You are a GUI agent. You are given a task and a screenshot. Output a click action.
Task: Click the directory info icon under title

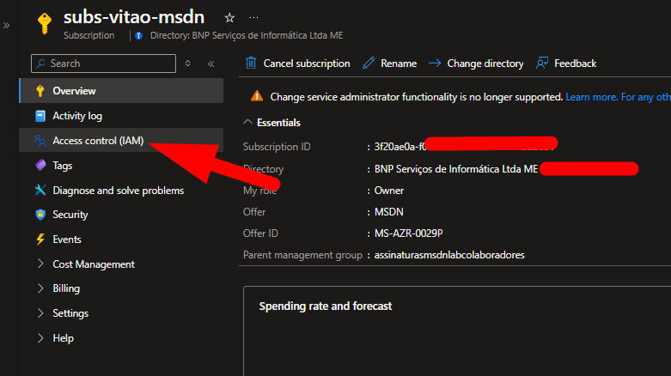pyautogui.click(x=139, y=36)
